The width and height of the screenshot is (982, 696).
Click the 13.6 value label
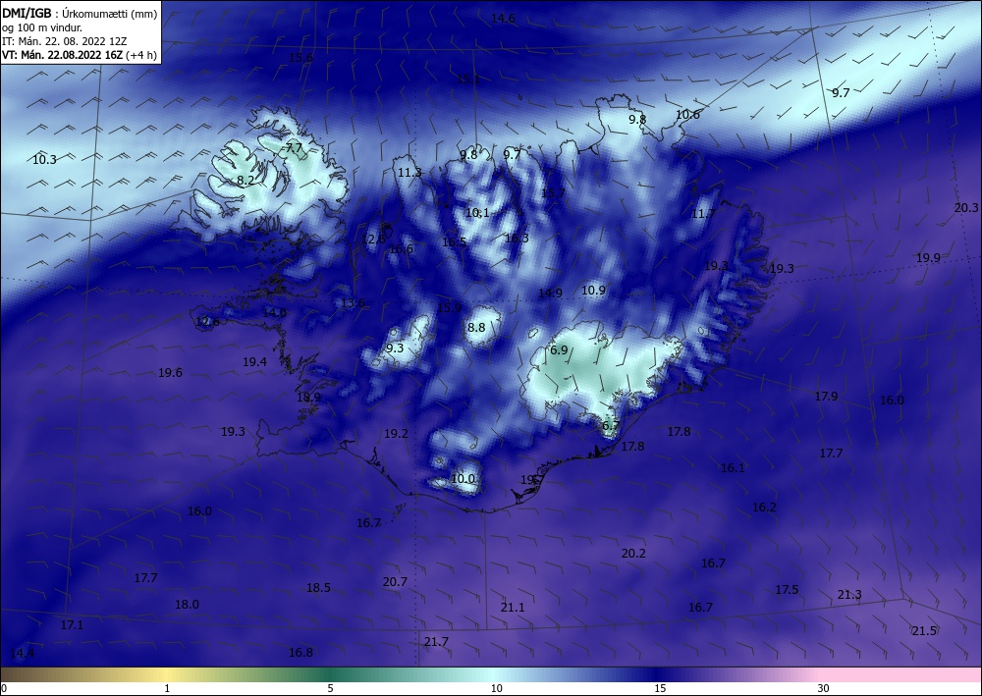point(353,303)
